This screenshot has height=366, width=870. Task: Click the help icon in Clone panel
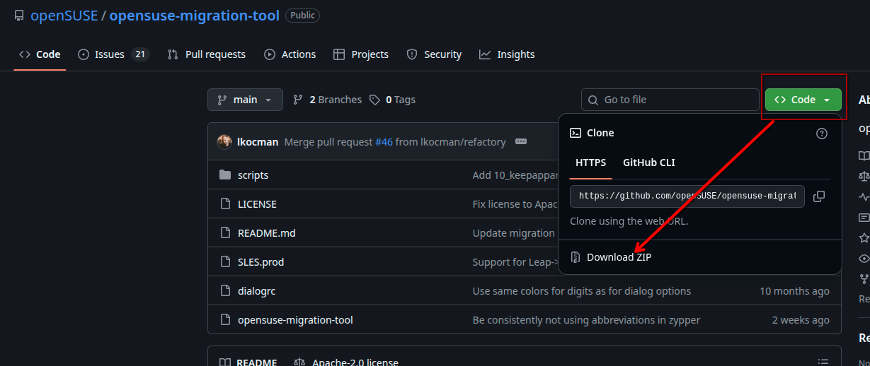(822, 134)
